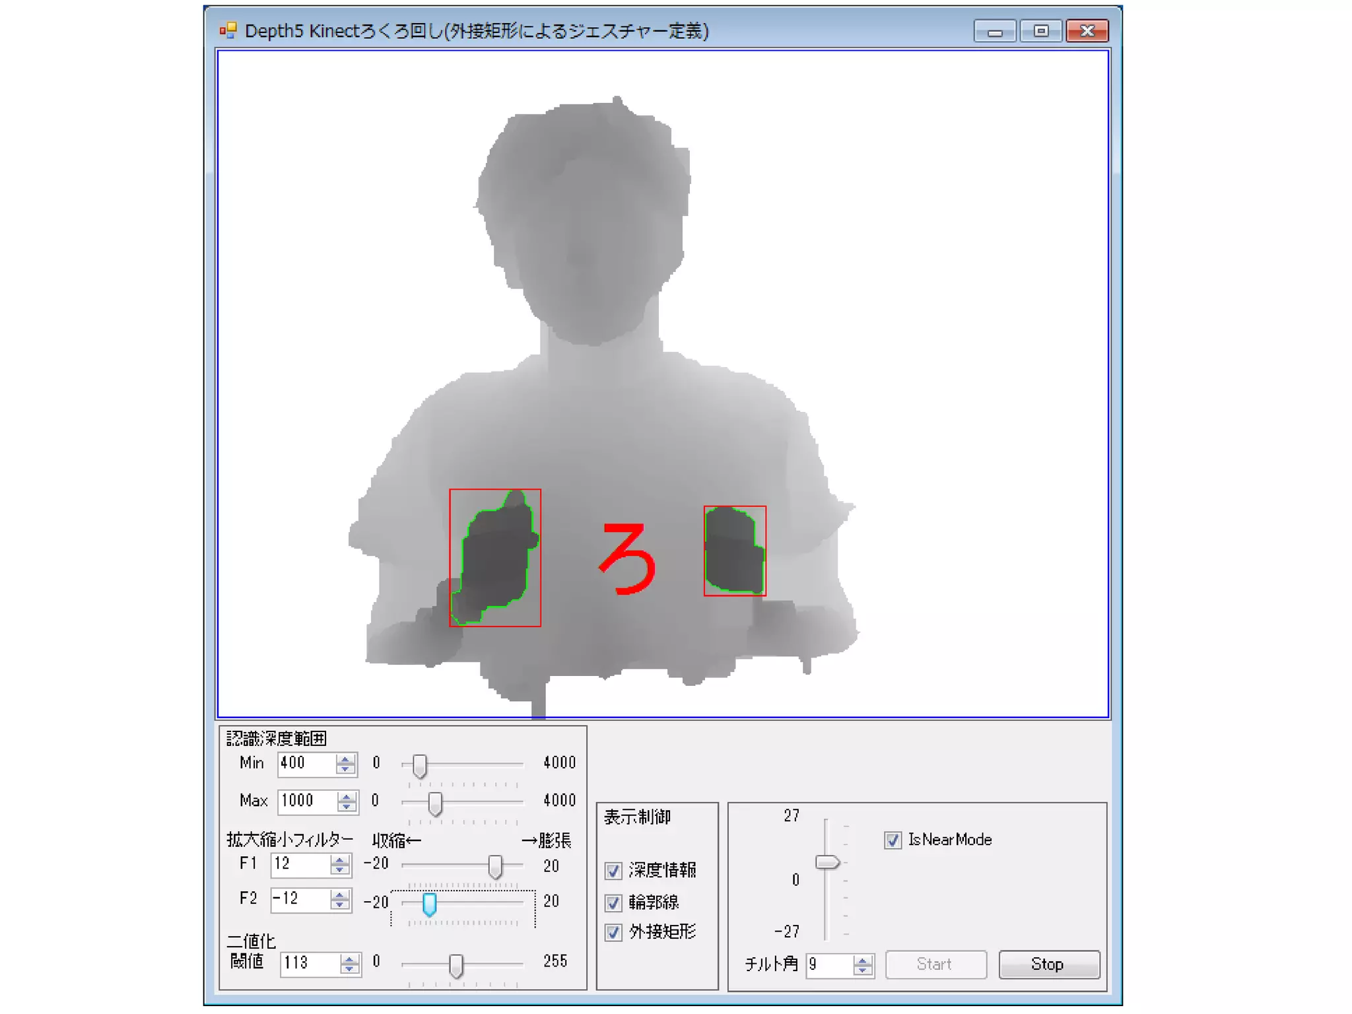Click the Max depth input field
This screenshot has height=1014, width=1352.
click(x=306, y=801)
